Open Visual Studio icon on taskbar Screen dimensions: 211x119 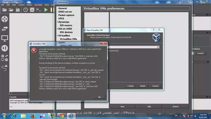coord(42,116)
